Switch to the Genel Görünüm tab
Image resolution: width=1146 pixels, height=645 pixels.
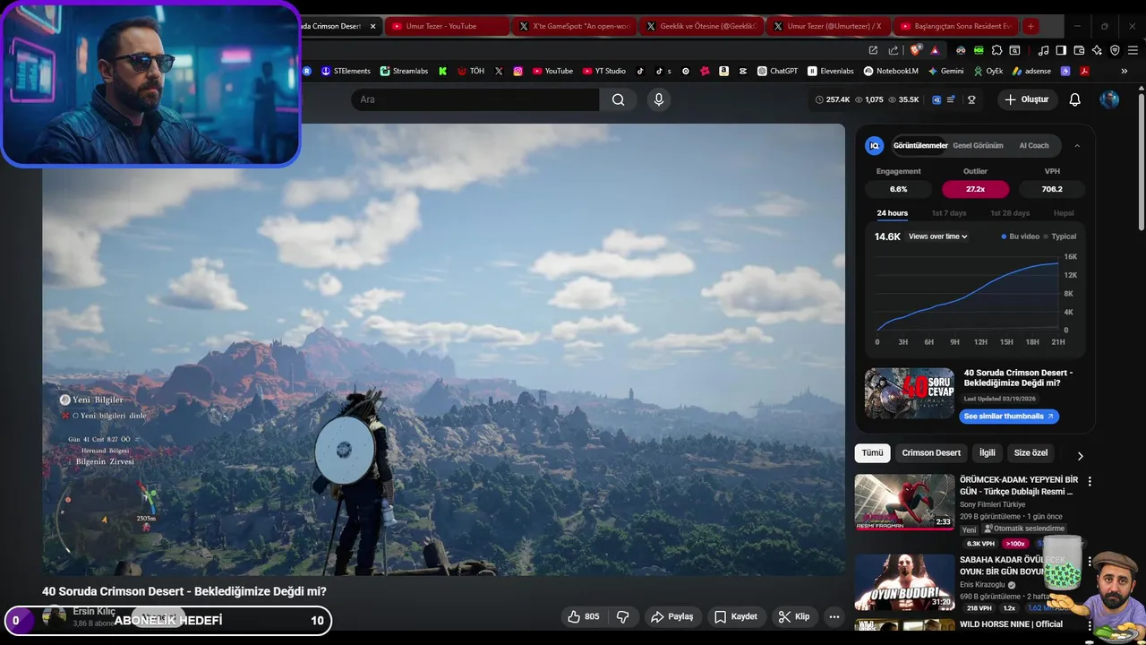pyautogui.click(x=978, y=145)
